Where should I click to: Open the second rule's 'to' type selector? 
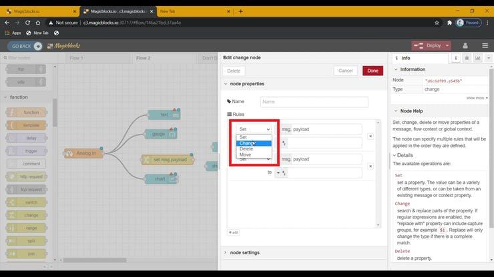point(280,172)
